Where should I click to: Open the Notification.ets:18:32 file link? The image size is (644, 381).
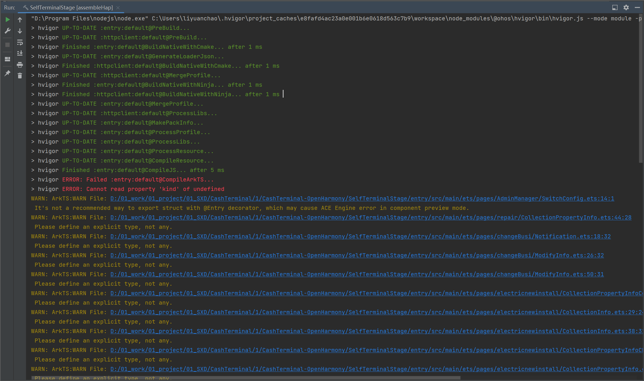pos(360,237)
